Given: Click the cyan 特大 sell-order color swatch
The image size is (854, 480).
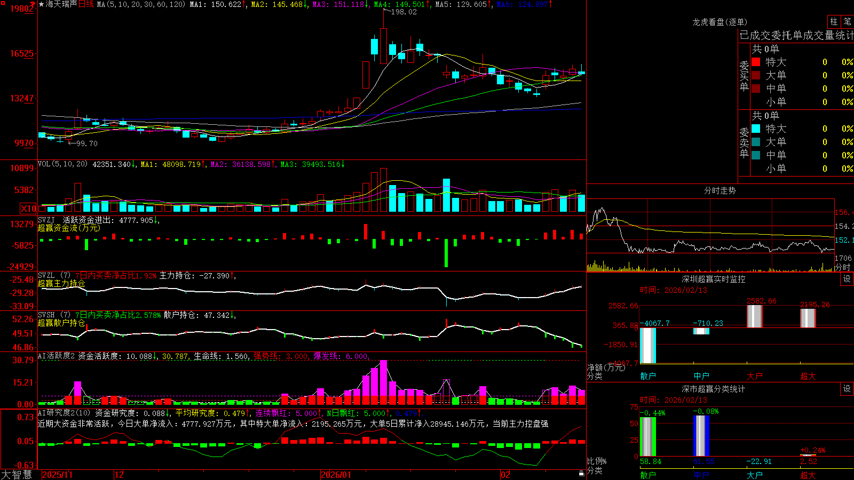Looking at the screenshot, I should (x=756, y=129).
